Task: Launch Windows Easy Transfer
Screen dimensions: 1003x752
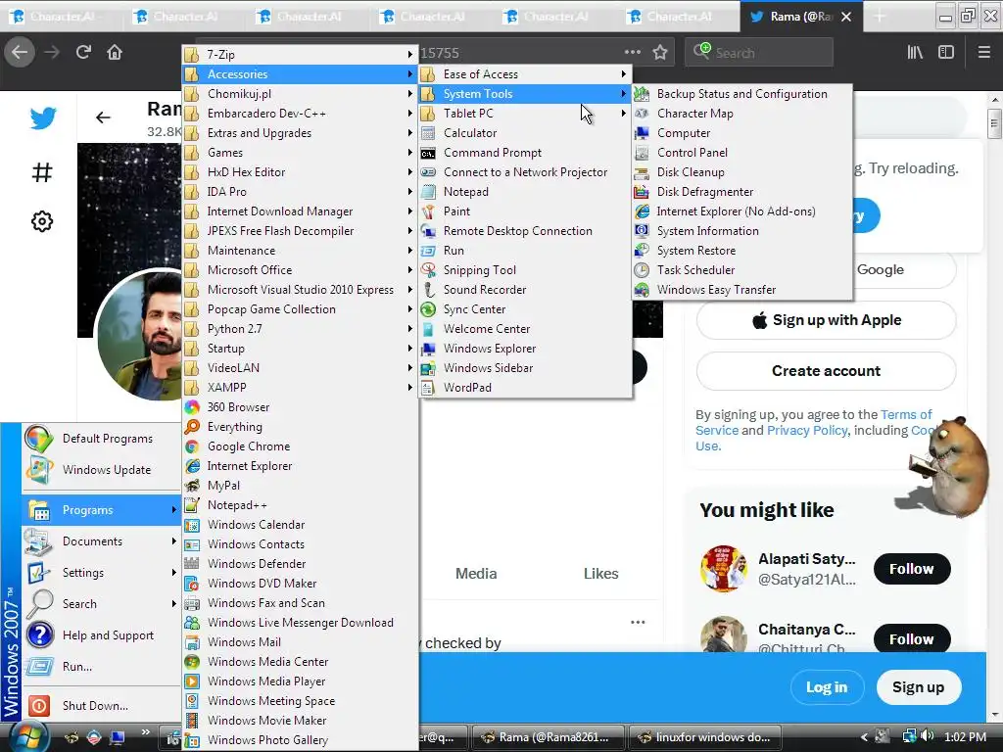Action: pos(742,290)
